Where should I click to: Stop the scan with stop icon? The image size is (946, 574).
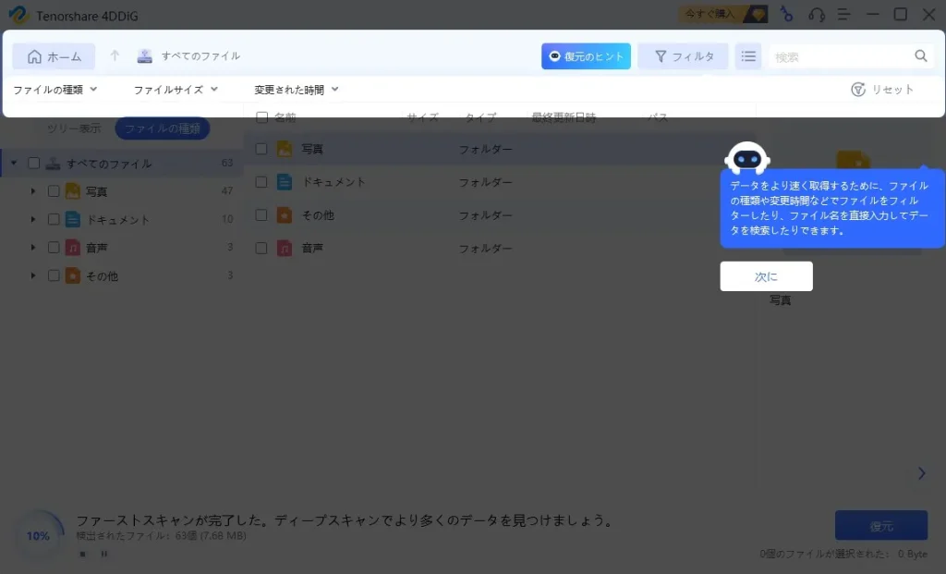pyautogui.click(x=82, y=555)
